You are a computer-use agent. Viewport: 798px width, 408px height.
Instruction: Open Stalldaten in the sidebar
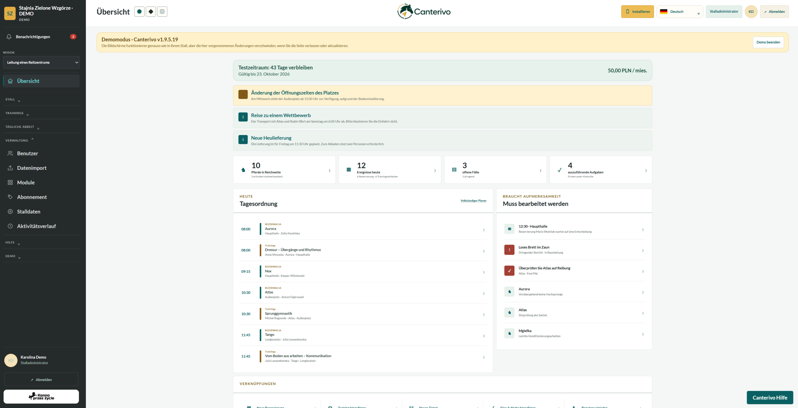[x=41, y=212]
